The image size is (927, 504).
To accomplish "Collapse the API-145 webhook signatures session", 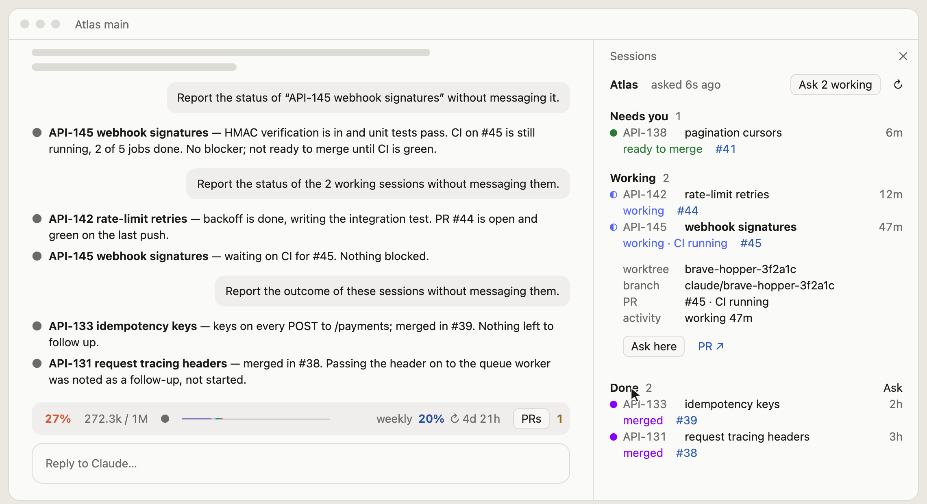I will click(x=756, y=235).
